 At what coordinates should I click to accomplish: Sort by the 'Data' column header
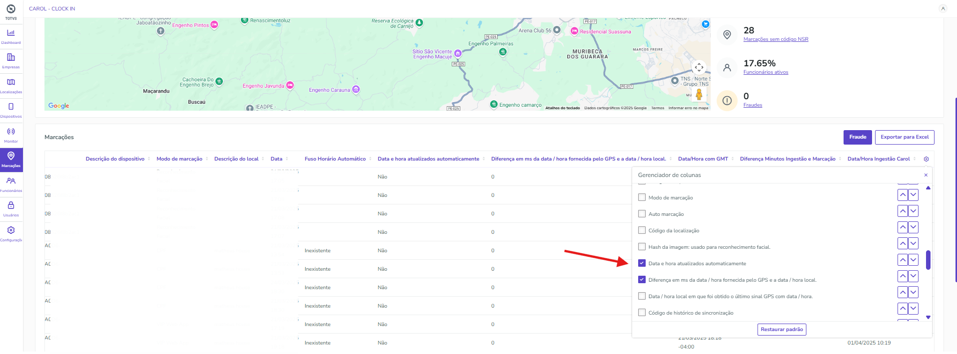click(x=276, y=159)
